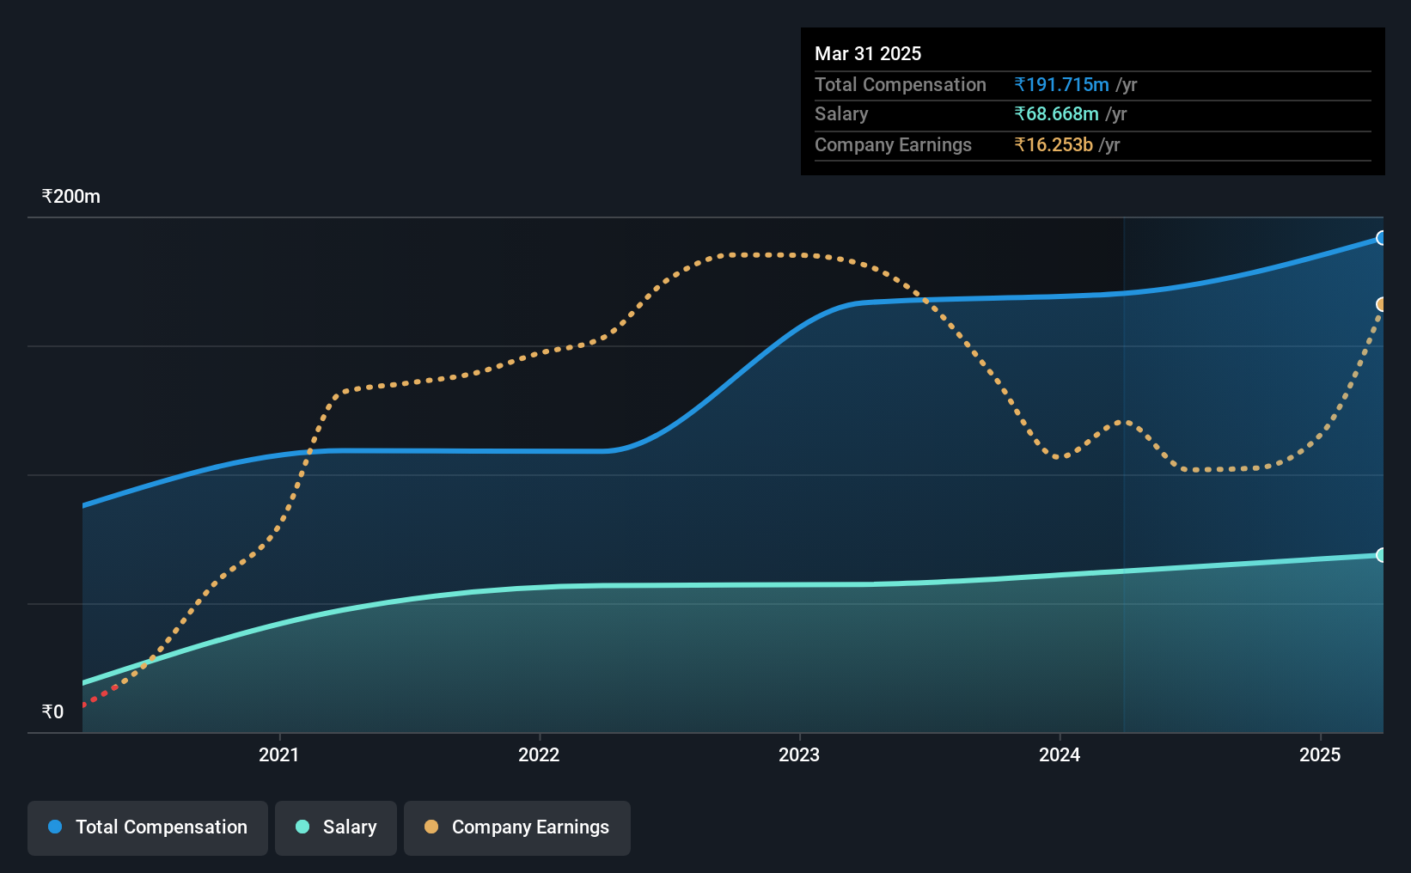This screenshot has width=1411, height=873.
Task: Select the Company Earnings endpoint marker at 2025
Action: [1381, 304]
